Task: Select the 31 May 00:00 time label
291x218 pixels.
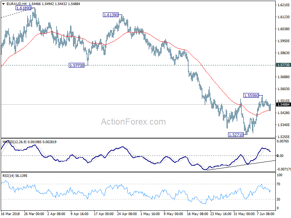Action: (x=244, y=214)
